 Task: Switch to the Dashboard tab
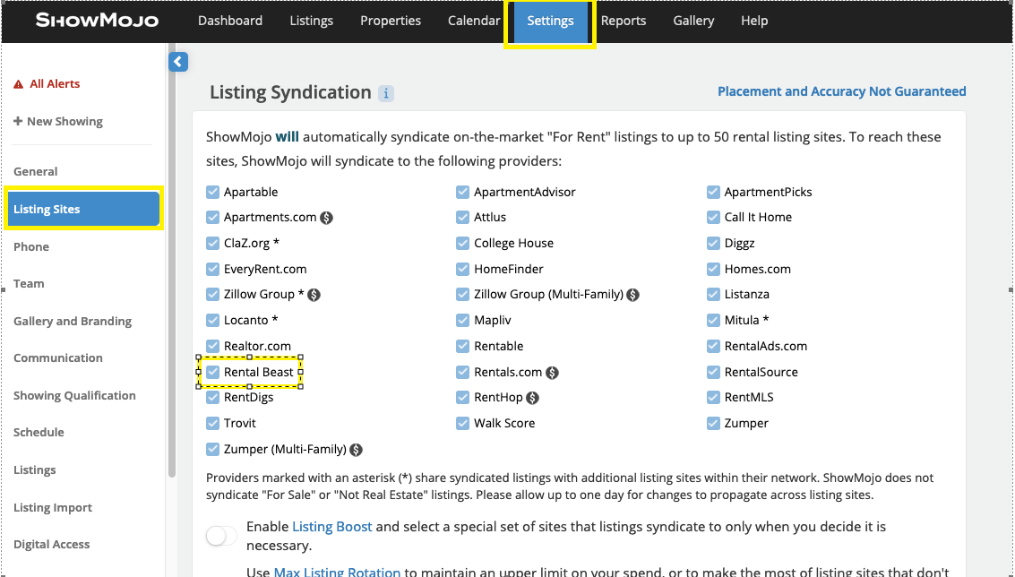[x=229, y=20]
